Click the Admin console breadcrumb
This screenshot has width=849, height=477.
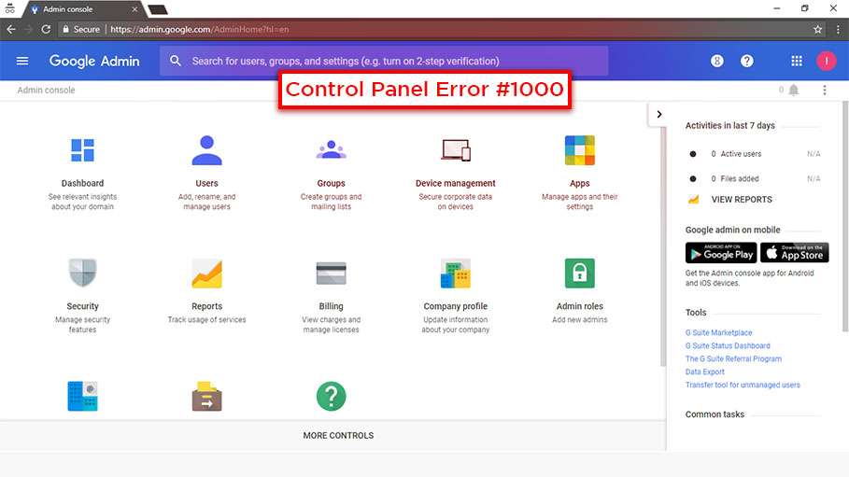point(46,90)
